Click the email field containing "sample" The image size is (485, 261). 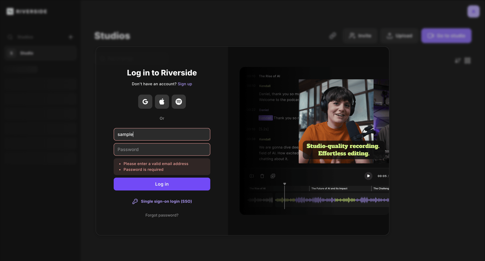point(162,134)
